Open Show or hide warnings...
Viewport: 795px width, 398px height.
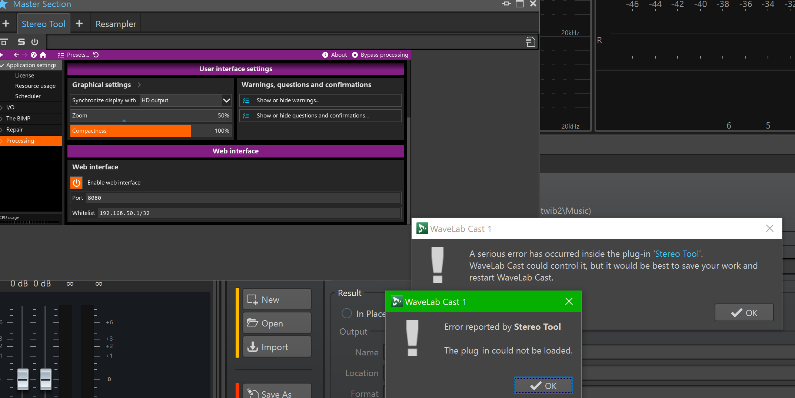[x=320, y=100]
